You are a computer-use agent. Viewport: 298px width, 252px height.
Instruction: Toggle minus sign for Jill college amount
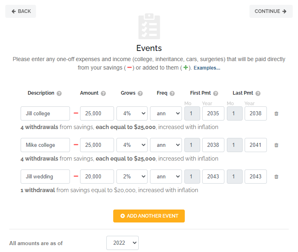click(76, 113)
